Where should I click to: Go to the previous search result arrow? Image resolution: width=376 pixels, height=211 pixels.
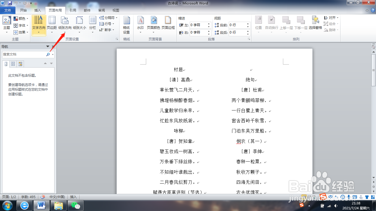point(45,64)
